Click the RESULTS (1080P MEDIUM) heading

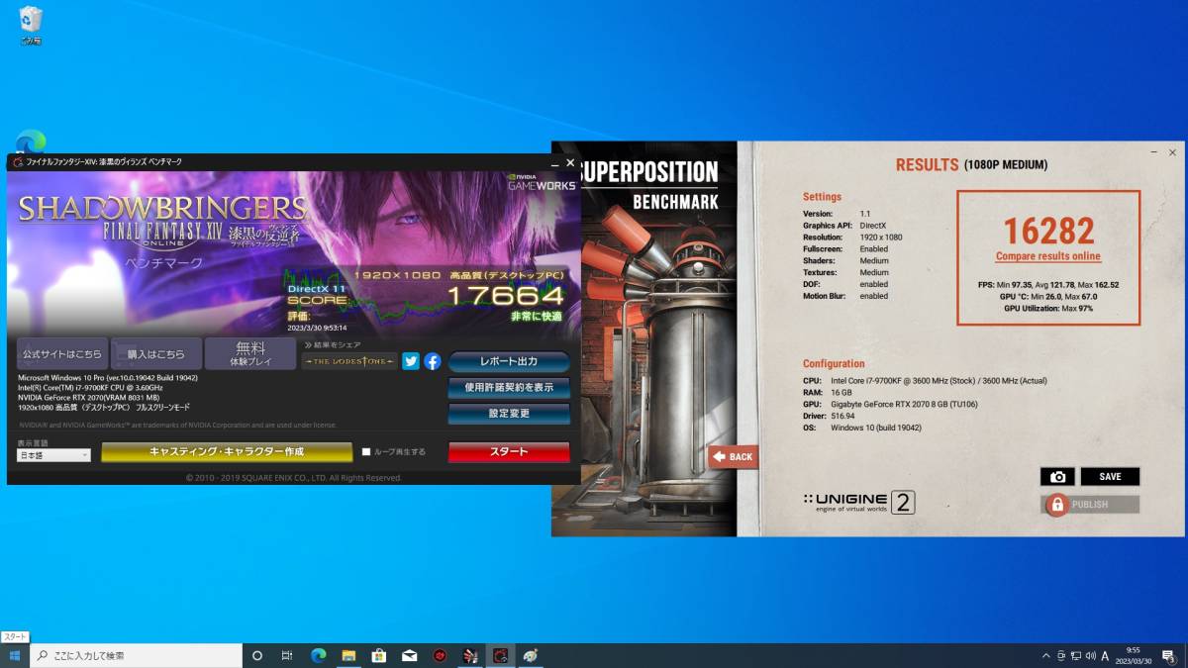971,165
